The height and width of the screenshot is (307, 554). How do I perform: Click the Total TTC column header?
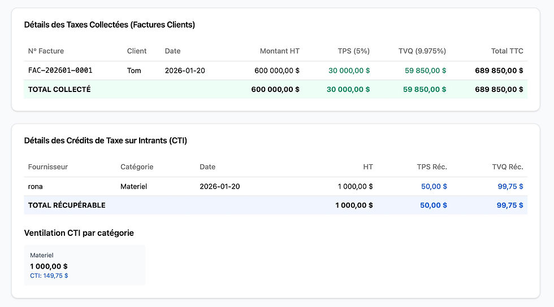507,51
